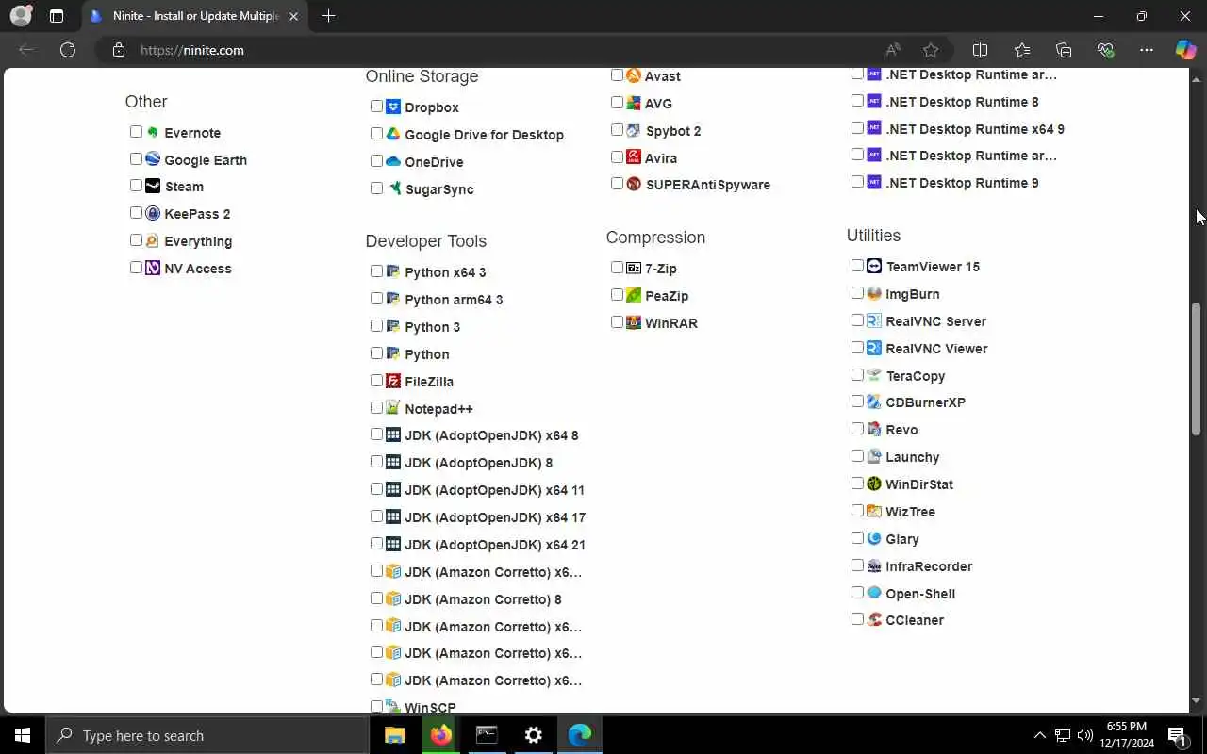1207x754 pixels.
Task: Click the KeePass 2 lock icon
Action: pyautogui.click(x=153, y=214)
